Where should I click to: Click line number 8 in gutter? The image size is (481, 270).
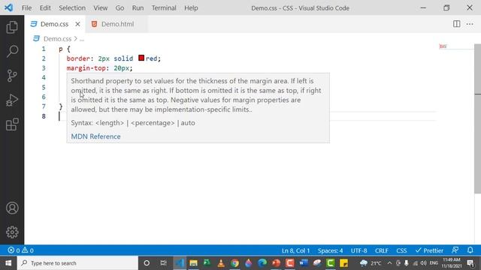click(44, 116)
